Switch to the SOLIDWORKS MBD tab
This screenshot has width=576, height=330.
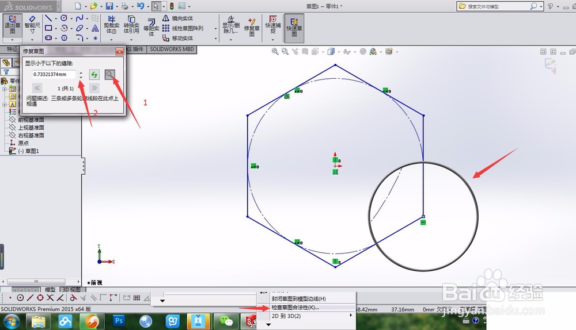pos(172,49)
